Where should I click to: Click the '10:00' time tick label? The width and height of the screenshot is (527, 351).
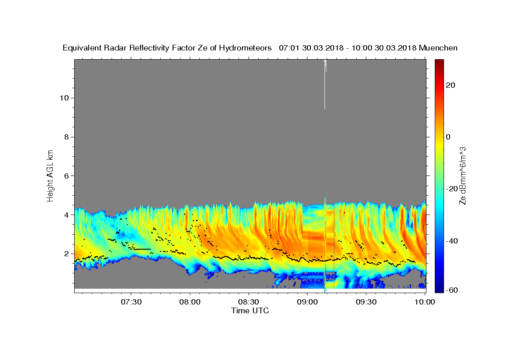click(425, 302)
